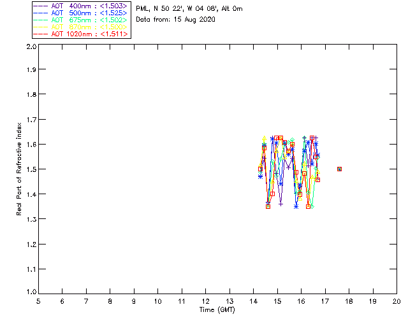Click the 'Data from: 15 Aug 2020' text
The image size is (408, 326).
[175, 20]
